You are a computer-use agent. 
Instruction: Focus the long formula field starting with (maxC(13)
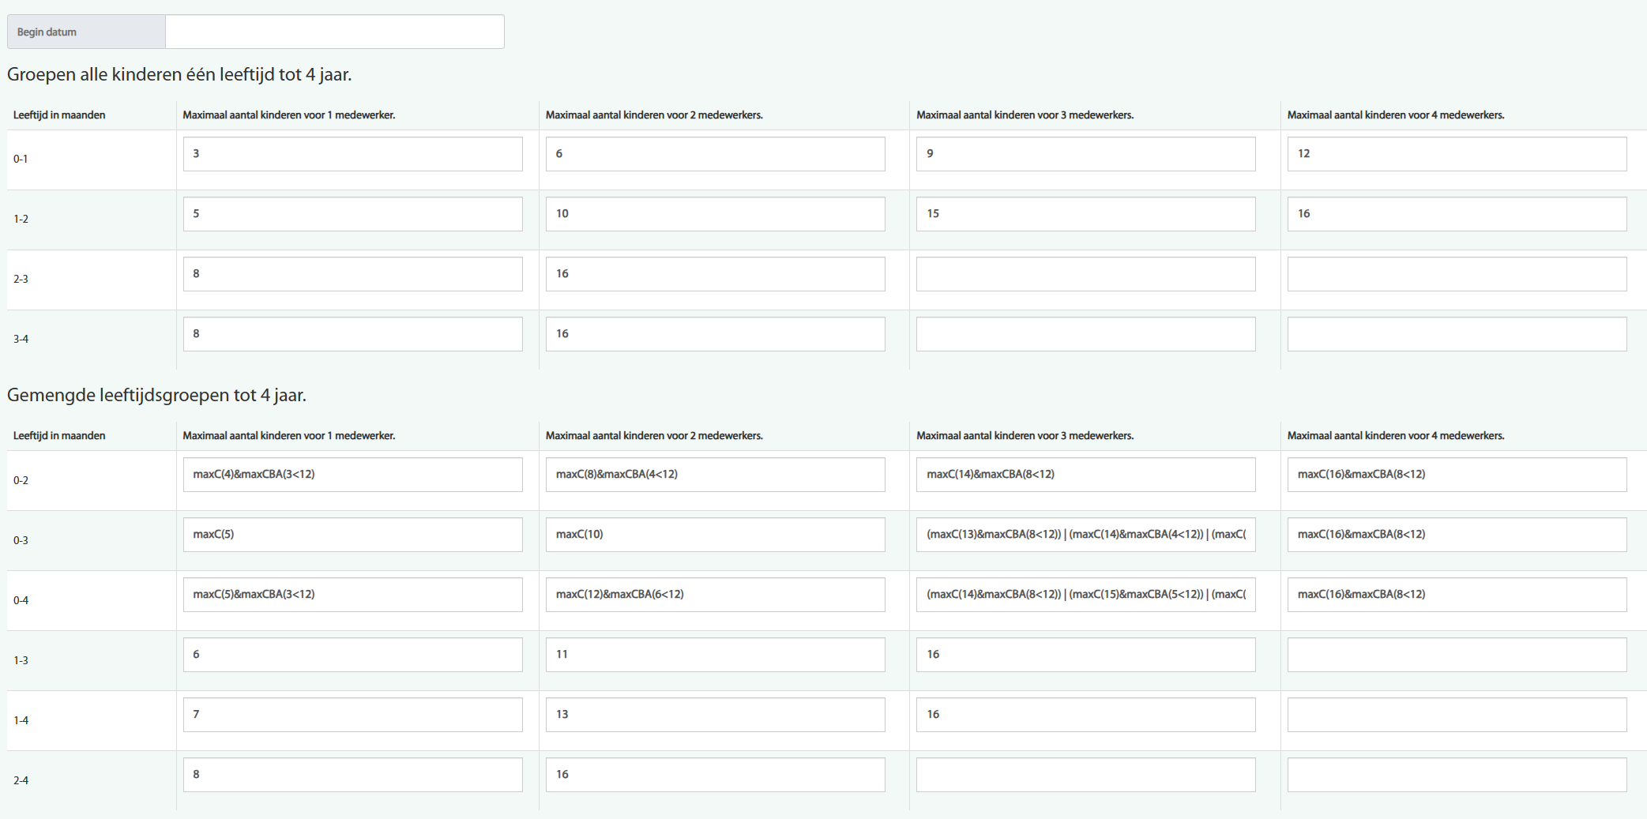click(x=1085, y=535)
